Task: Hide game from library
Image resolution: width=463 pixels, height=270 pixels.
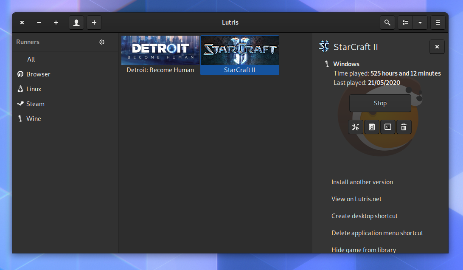Action: (x=364, y=250)
